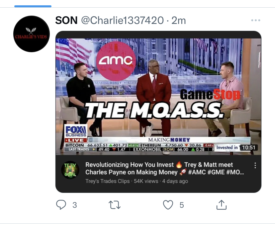
Task: Open the video card's vertical three-dot menu
Action: 255,166
